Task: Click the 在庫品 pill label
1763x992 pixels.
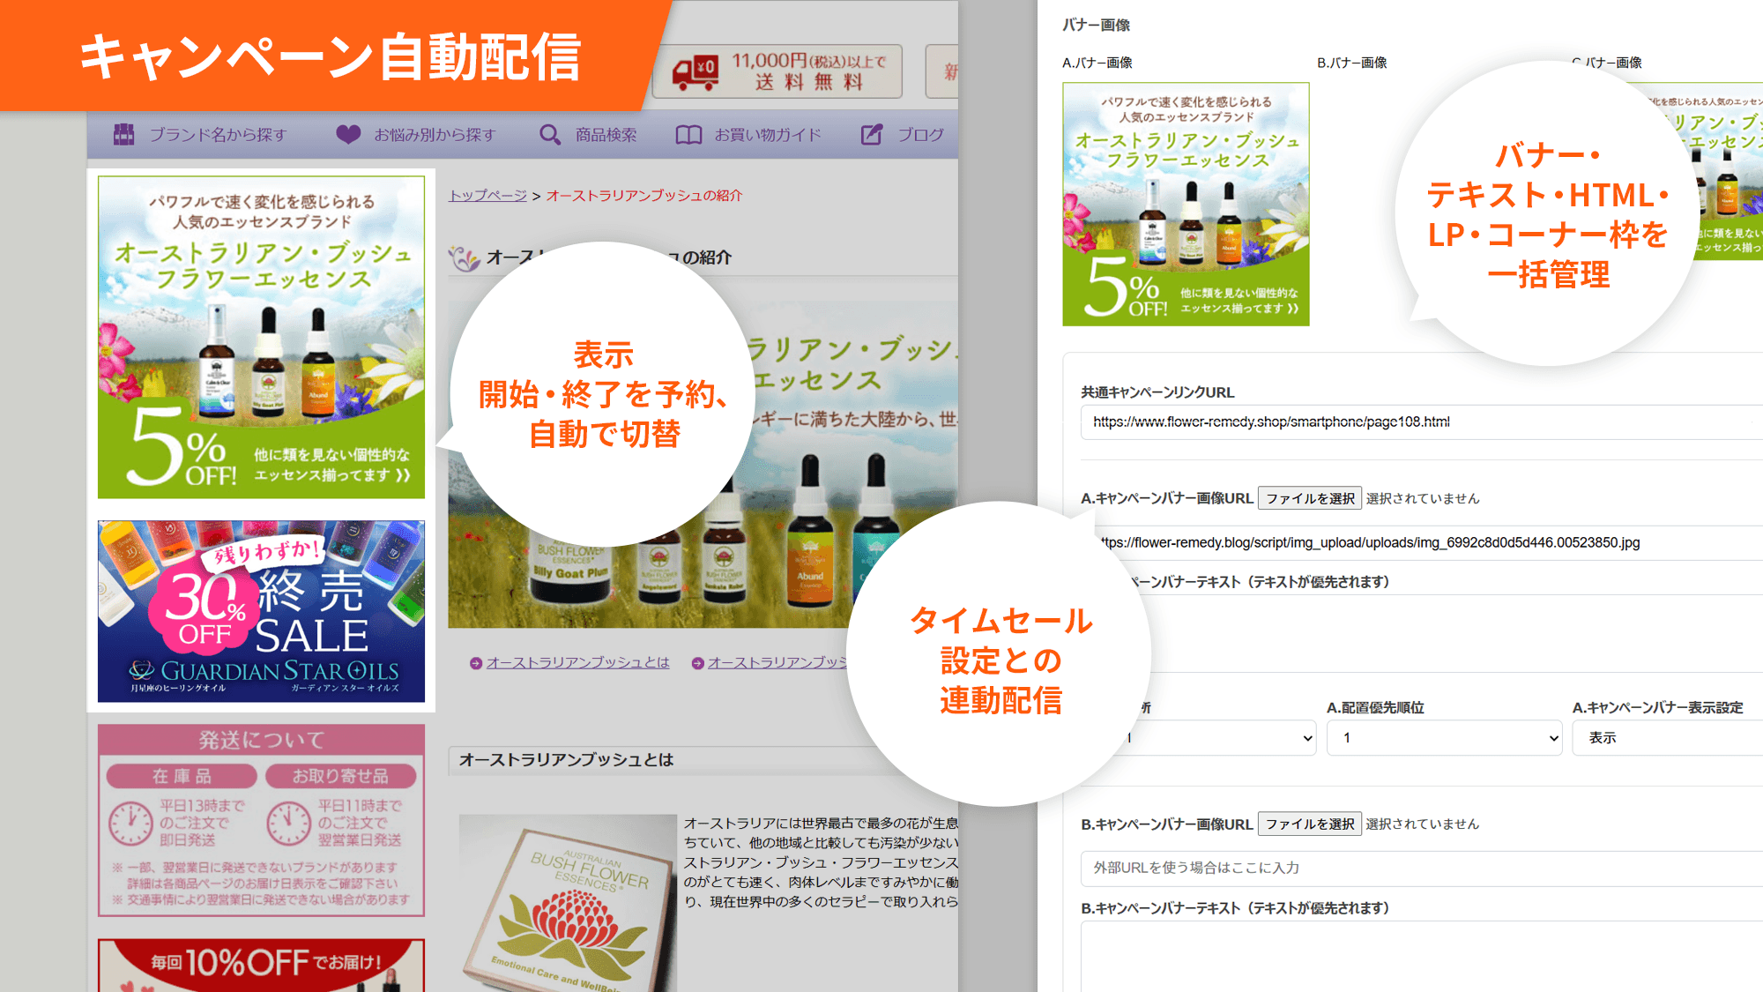Action: pyautogui.click(x=182, y=776)
